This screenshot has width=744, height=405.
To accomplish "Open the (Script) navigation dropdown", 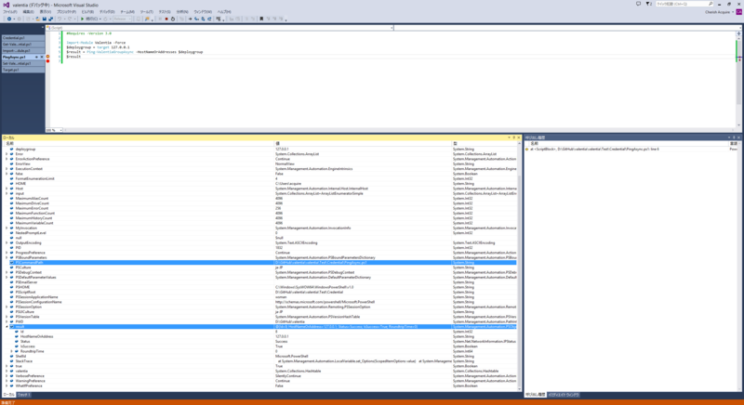I will click(219, 28).
